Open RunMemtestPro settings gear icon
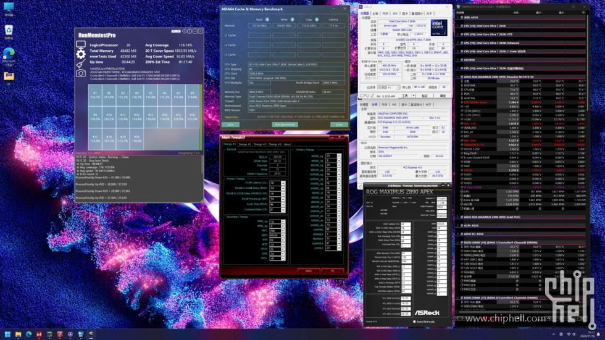605x340 pixels. point(81,54)
